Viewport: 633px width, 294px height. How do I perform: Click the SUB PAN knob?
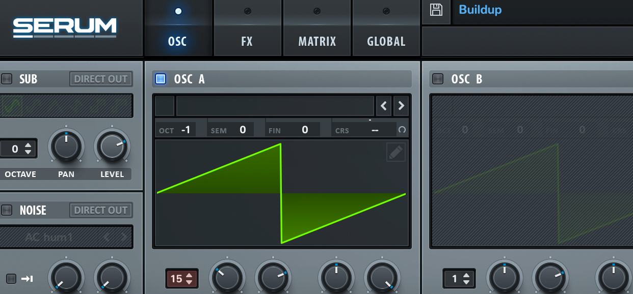point(66,146)
